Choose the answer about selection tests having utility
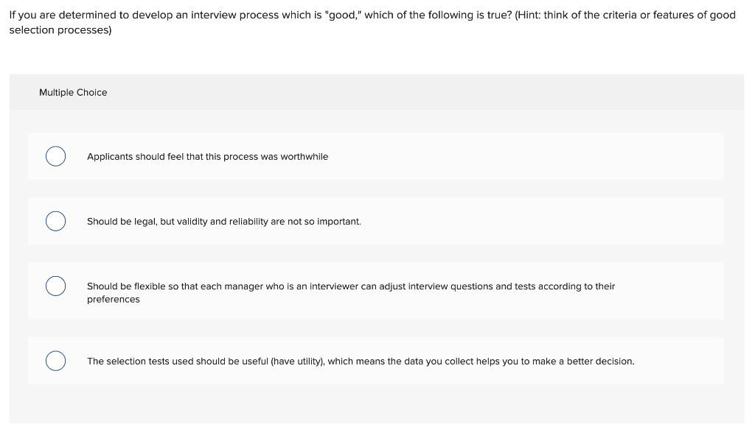The image size is (755, 430). coord(361,361)
